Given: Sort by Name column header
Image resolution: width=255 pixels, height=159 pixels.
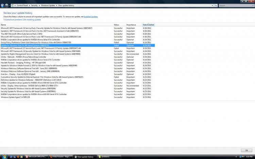Looking at the screenshot, I should pos(56,25).
